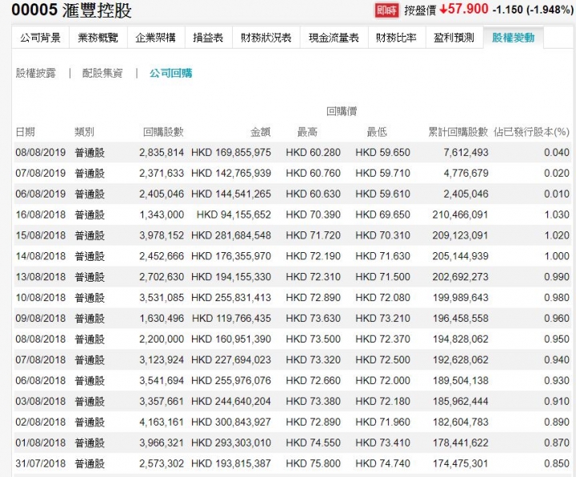The width and height of the screenshot is (576, 477).
Task: Click the lowest price HKD 73.210
Action: tap(382, 319)
